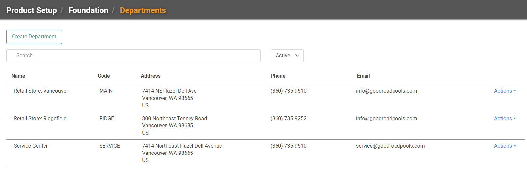Image resolution: width=527 pixels, height=171 pixels.
Task: Click the Address column header
Action: [151, 76]
